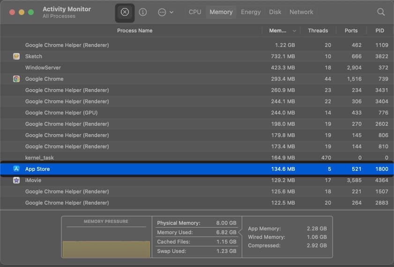Click the 423.3 MB memory value
This screenshot has width=394, height=267.
click(283, 68)
